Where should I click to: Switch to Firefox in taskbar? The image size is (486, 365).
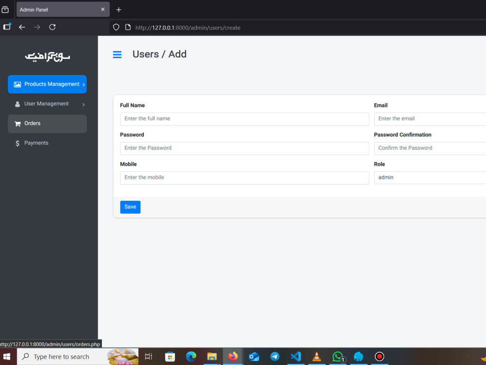pos(233,357)
